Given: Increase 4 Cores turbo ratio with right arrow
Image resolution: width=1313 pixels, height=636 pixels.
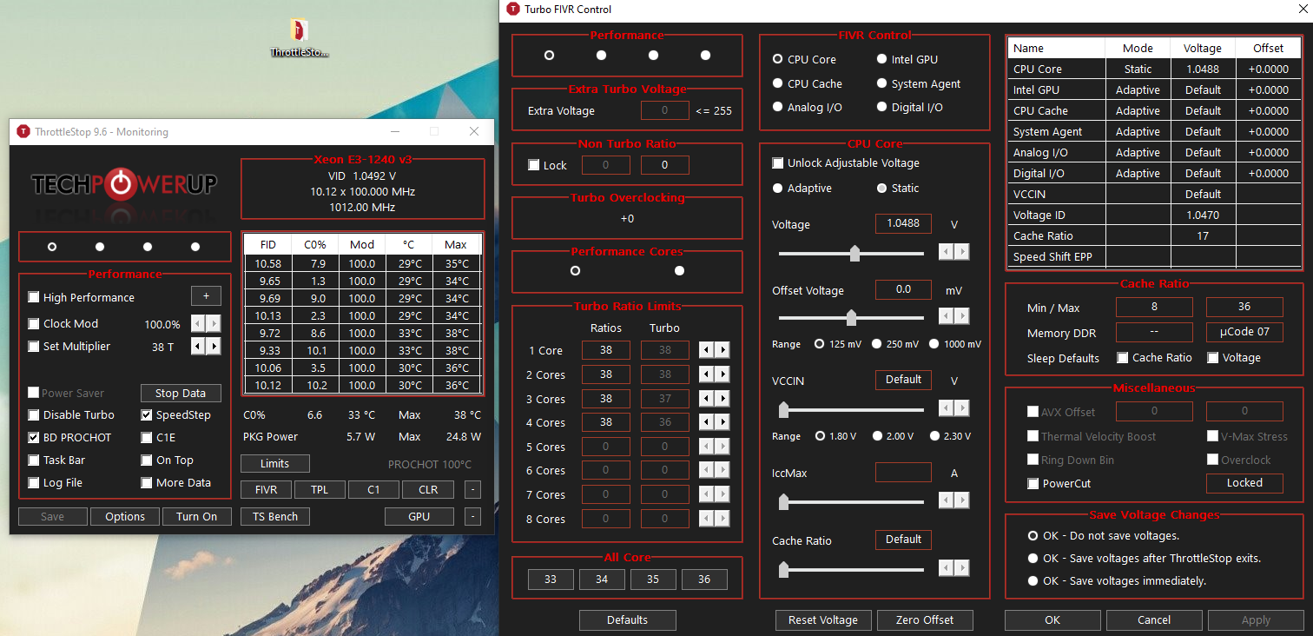Looking at the screenshot, I should coord(722,423).
